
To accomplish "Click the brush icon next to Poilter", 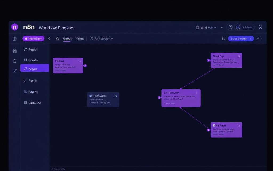I will tap(25, 80).
